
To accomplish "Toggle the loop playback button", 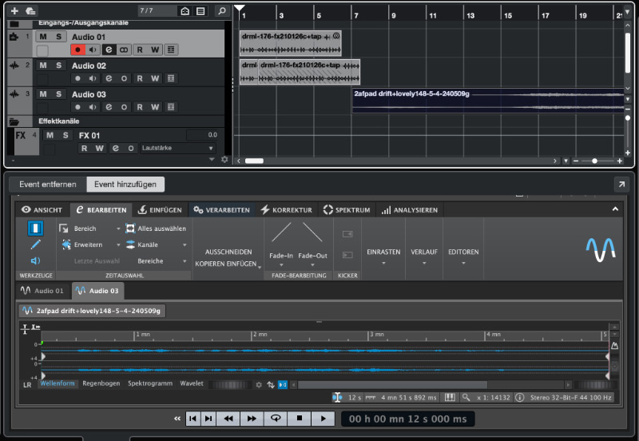I will (276, 419).
